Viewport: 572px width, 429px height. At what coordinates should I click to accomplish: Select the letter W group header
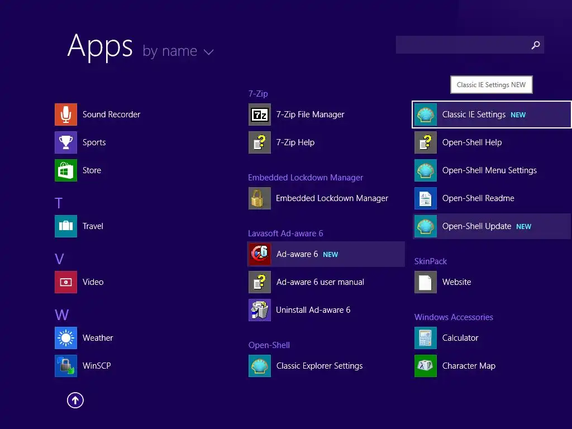[61, 315]
